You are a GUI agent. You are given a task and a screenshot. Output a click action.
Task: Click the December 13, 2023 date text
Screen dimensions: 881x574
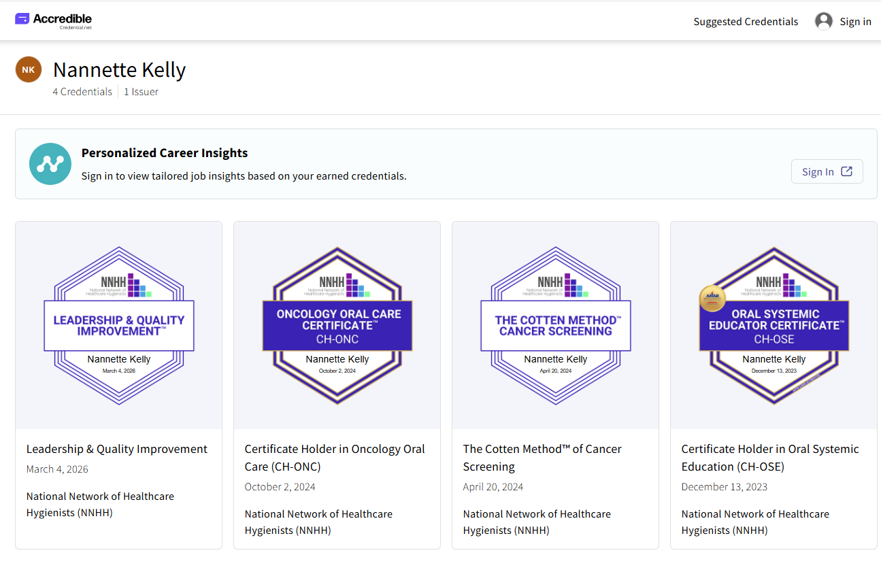[x=725, y=487]
